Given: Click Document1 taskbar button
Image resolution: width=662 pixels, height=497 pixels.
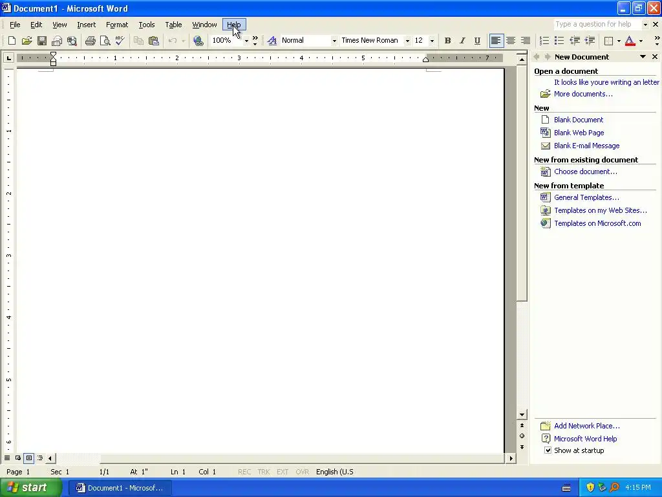Looking at the screenshot, I should [x=120, y=488].
